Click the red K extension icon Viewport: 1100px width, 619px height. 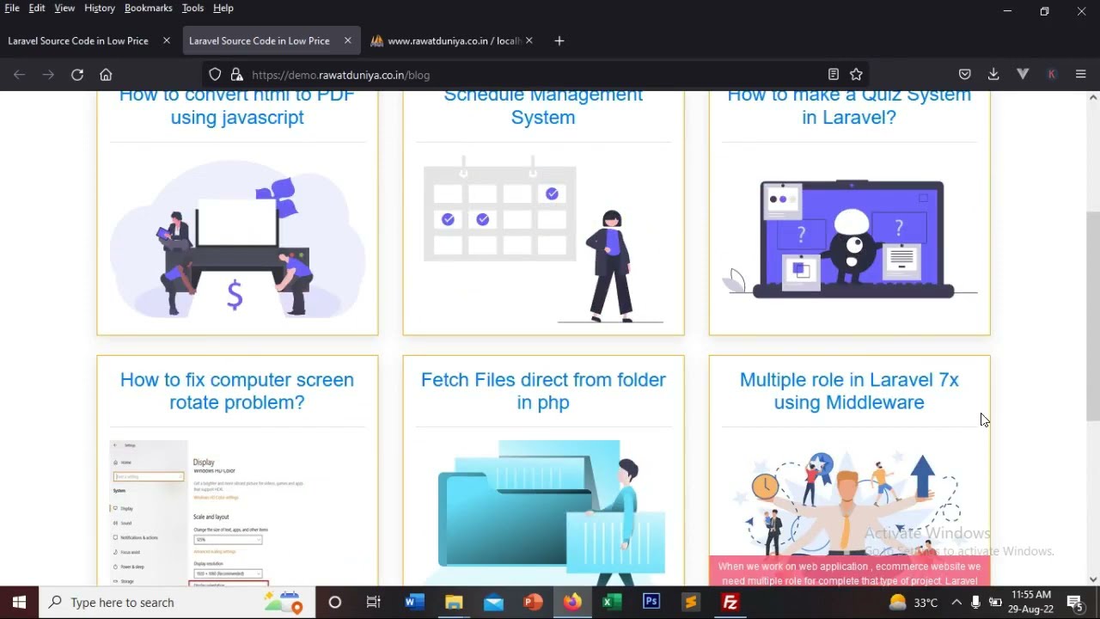click(x=1052, y=75)
